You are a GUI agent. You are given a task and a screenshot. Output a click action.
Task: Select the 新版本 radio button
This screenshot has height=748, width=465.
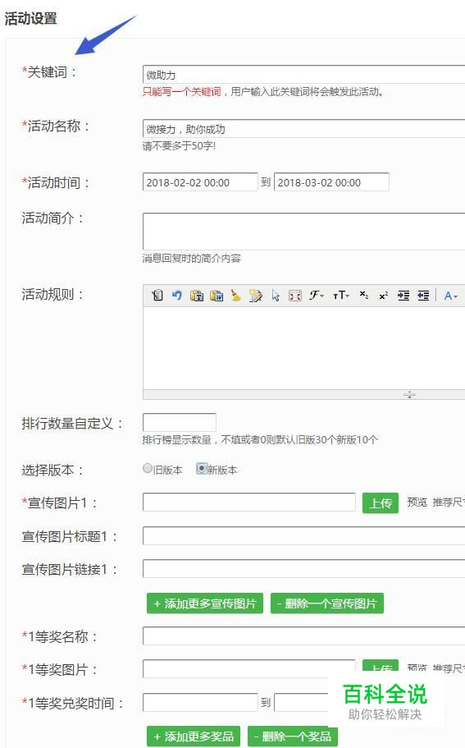202,469
